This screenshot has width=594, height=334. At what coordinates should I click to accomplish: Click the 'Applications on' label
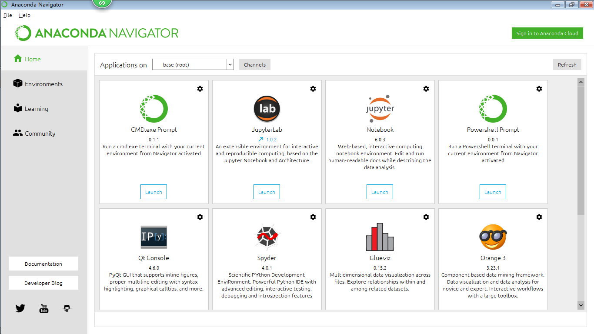tap(123, 65)
